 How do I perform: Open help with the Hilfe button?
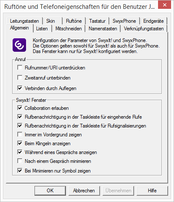point(152,191)
